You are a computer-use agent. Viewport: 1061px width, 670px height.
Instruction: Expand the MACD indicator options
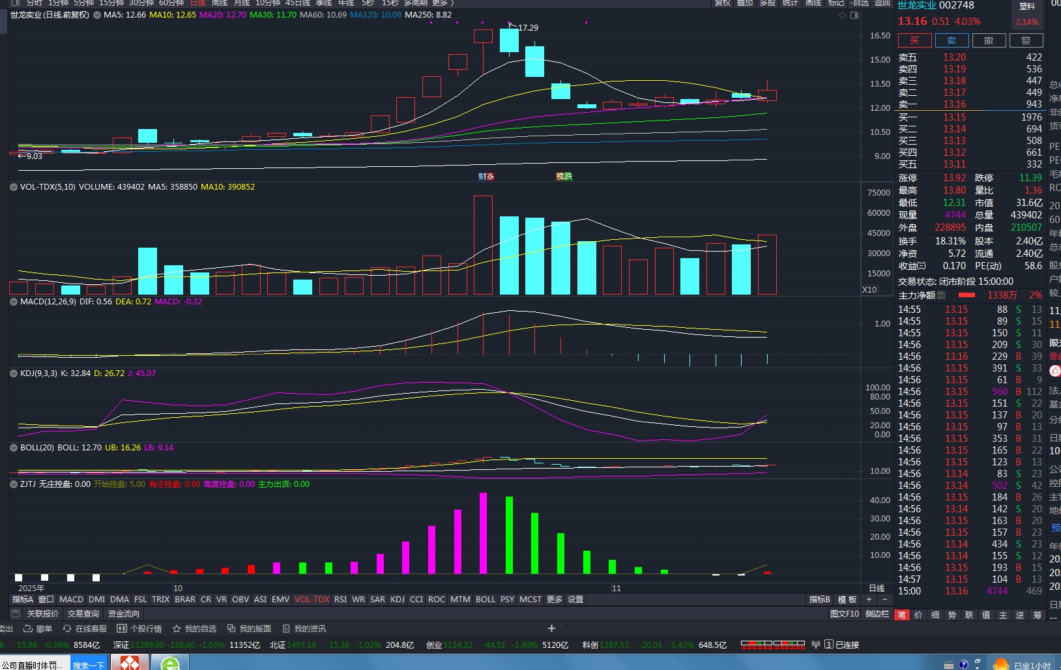pyautogui.click(x=14, y=302)
